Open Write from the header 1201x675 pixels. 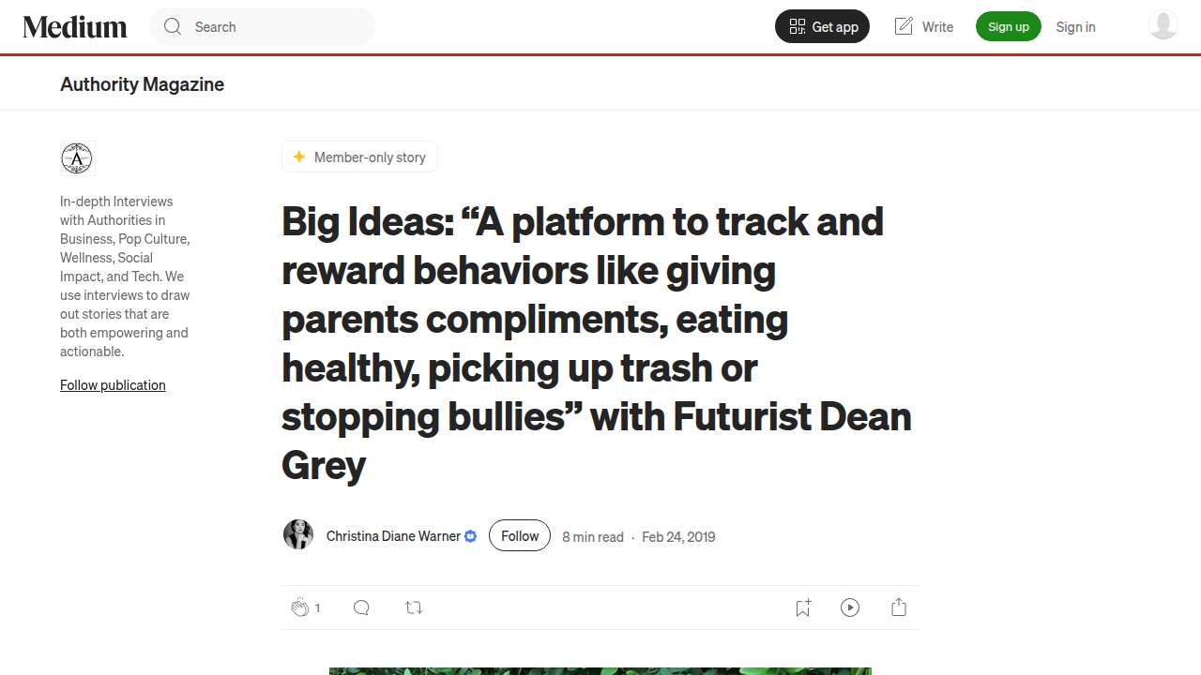pyautogui.click(x=923, y=26)
